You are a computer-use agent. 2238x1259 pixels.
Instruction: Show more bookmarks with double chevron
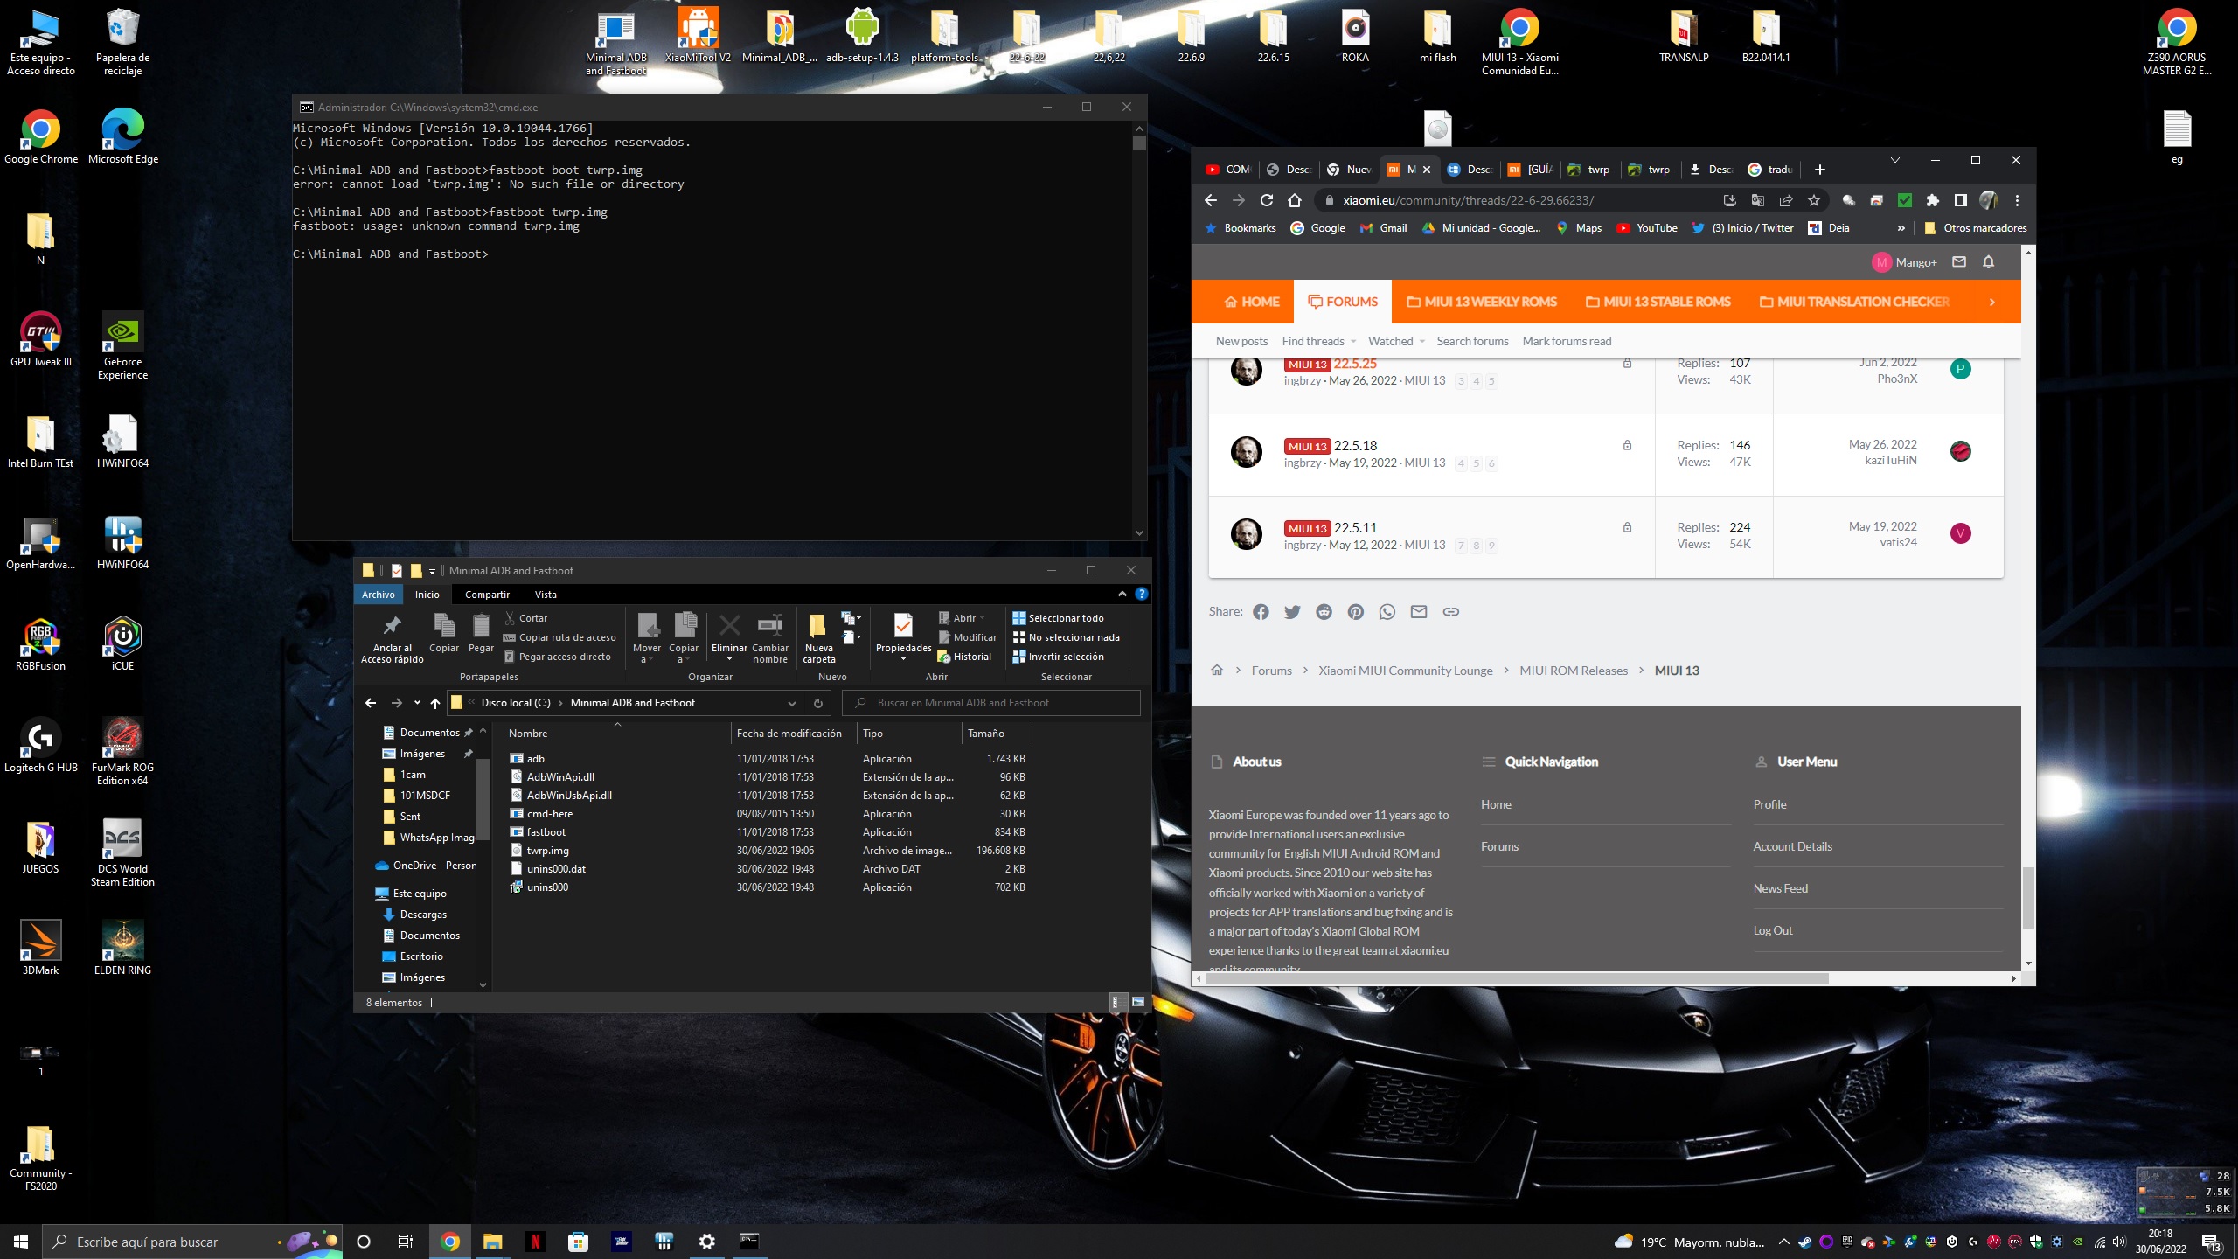pos(1901,228)
